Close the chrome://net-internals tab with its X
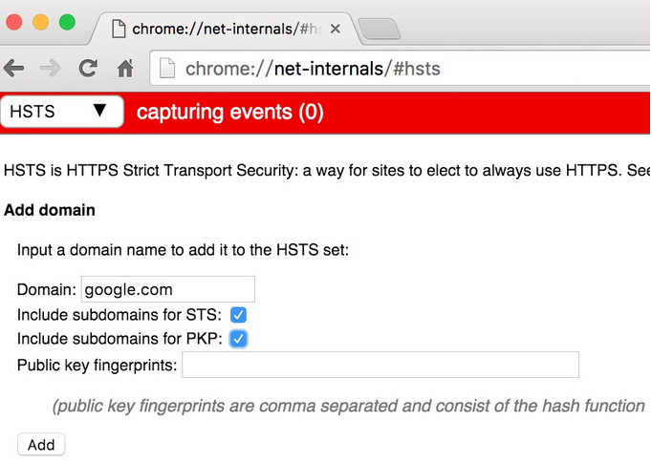The image size is (652, 461). point(335,29)
